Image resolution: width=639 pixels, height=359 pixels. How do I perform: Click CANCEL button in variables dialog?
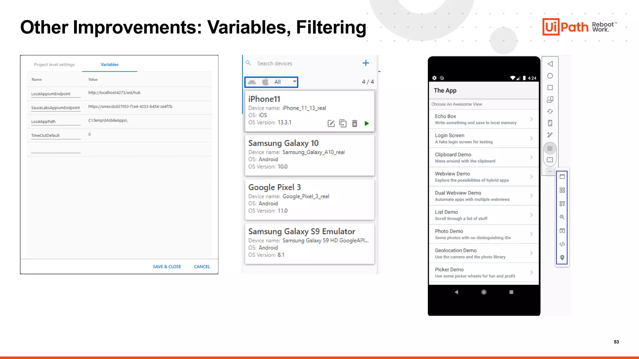coord(202,266)
